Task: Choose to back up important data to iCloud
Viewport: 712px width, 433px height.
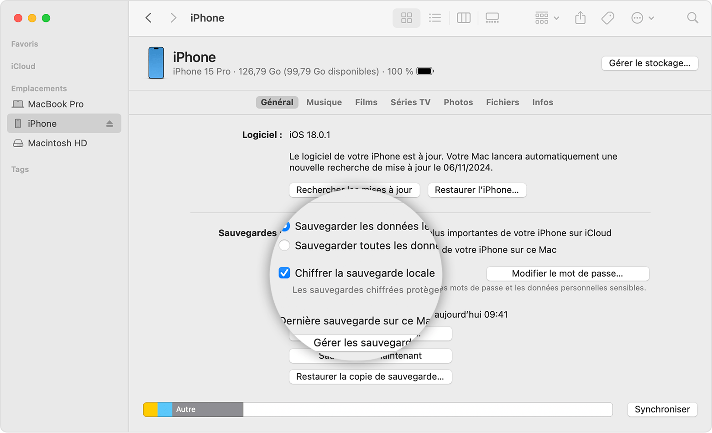Action: click(285, 226)
